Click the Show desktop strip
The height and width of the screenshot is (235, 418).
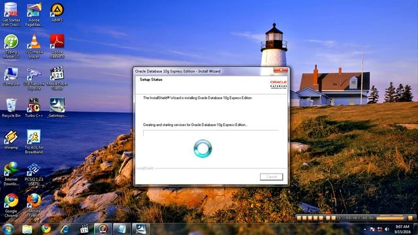click(x=416, y=229)
